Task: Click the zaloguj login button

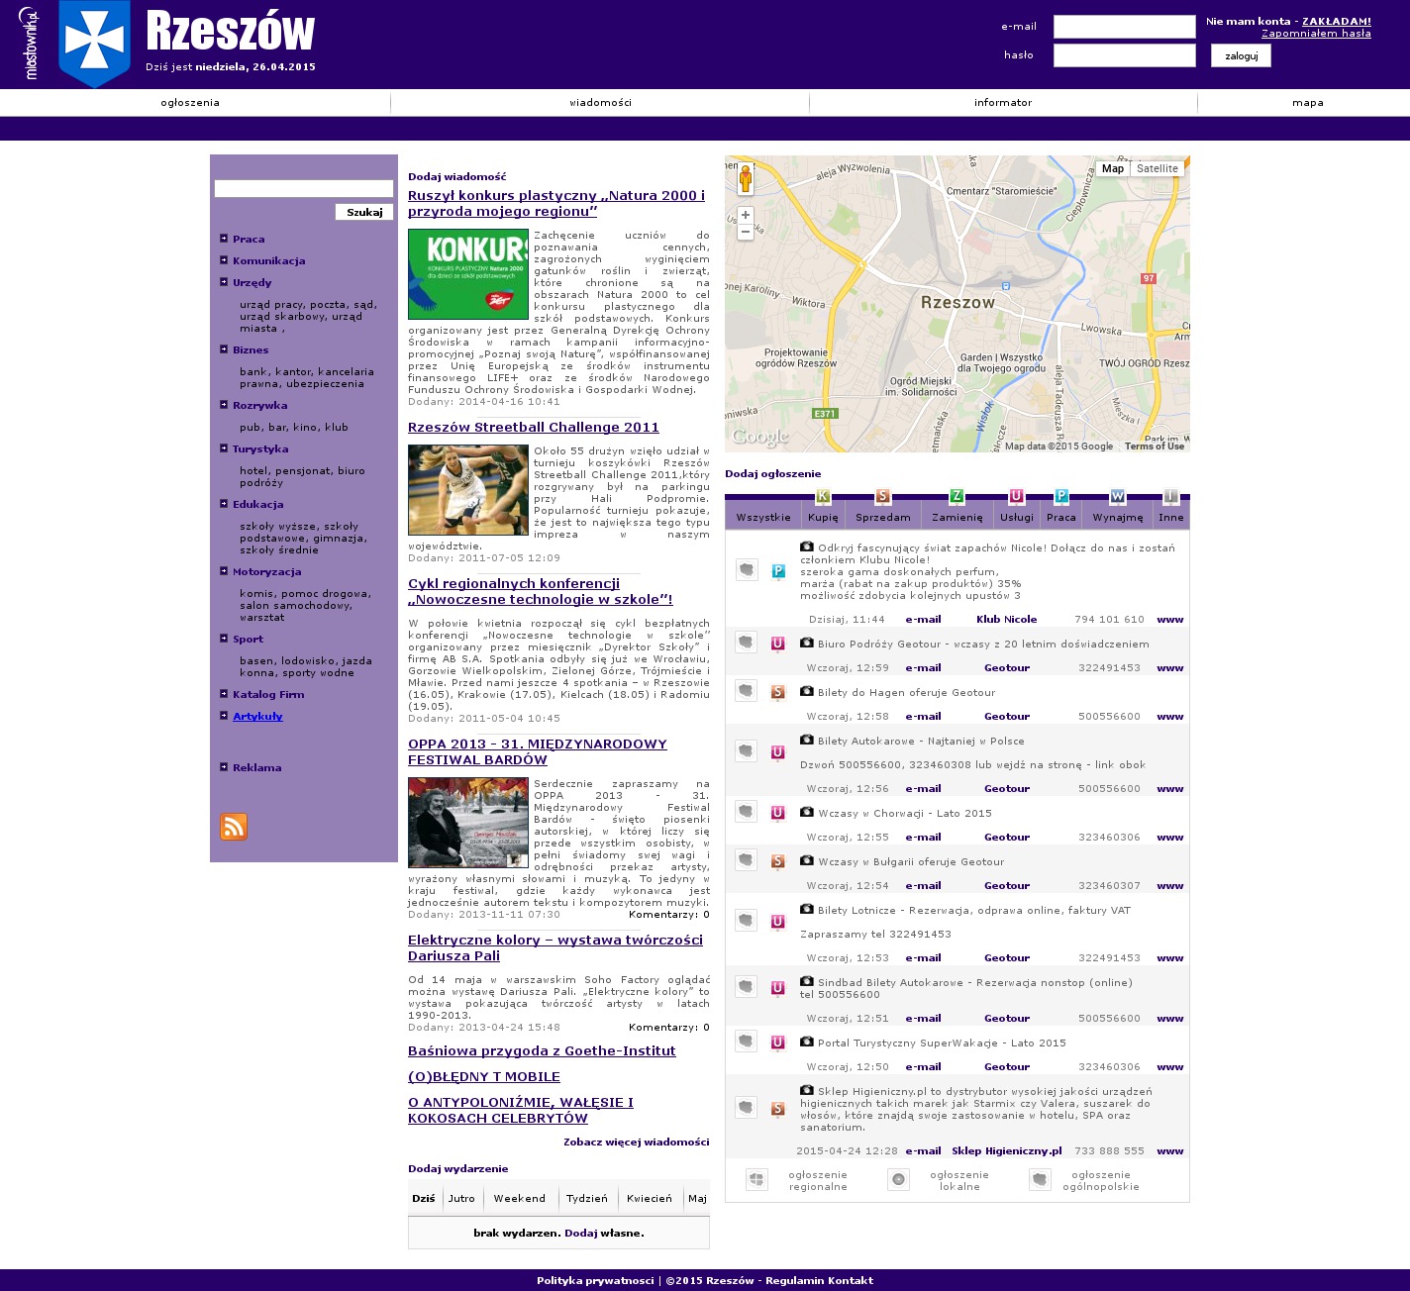Action: [1241, 55]
